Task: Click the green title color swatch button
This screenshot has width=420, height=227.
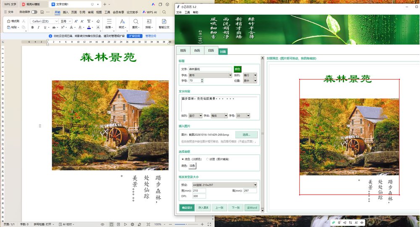Action: (x=238, y=69)
